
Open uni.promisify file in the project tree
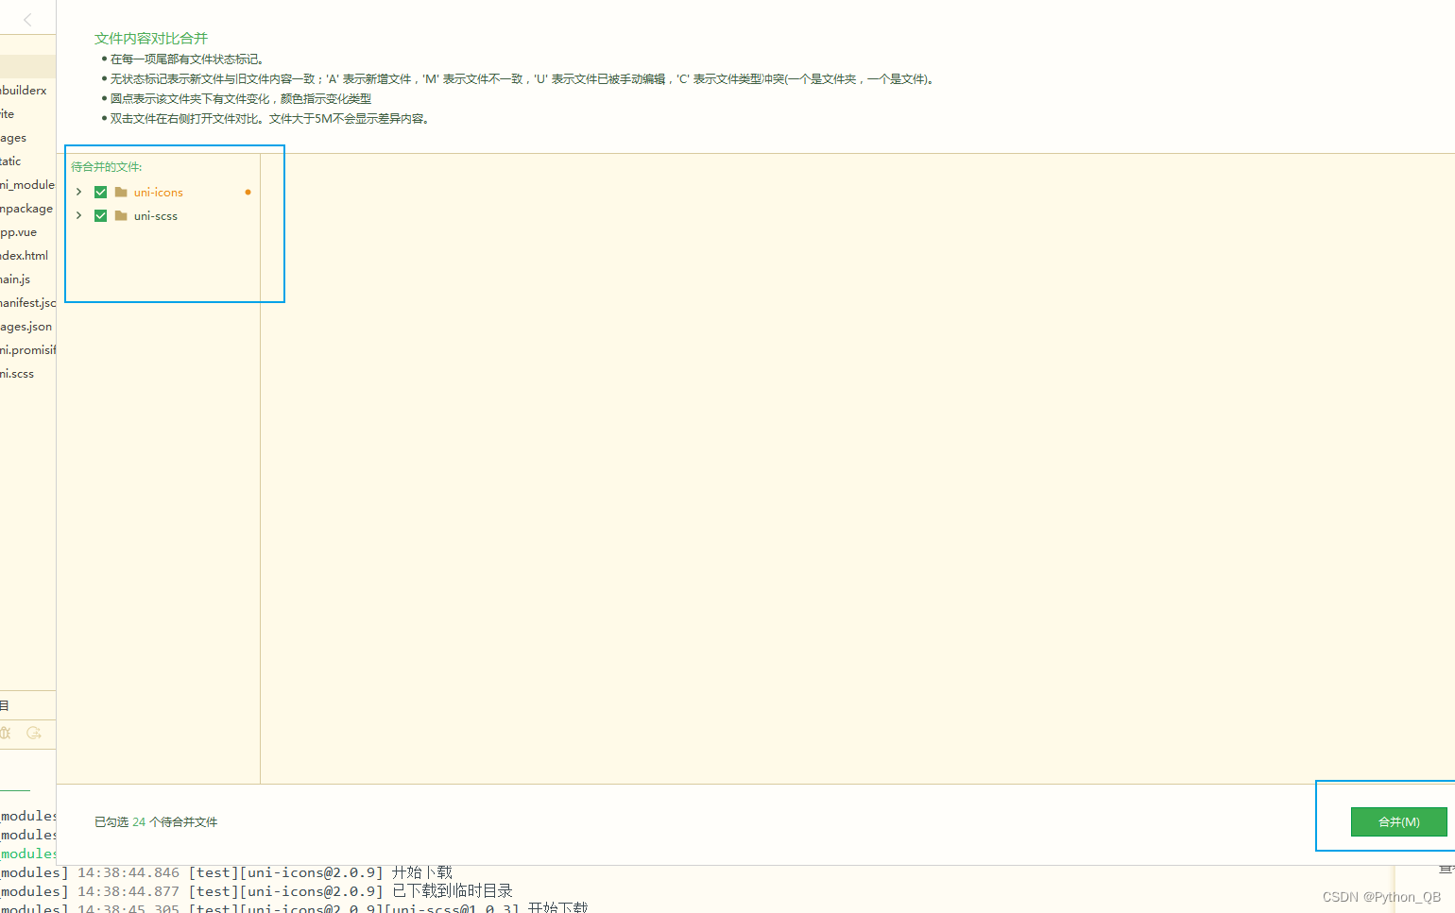[x=27, y=349]
